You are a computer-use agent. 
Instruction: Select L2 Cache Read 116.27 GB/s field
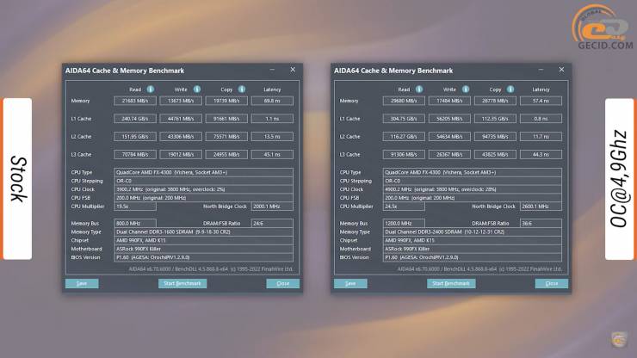tap(404, 137)
